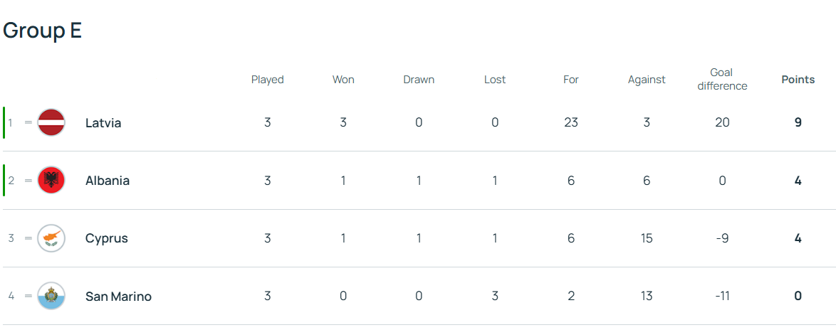Click the Drawn column header
This screenshot has width=836, height=330.
click(419, 80)
